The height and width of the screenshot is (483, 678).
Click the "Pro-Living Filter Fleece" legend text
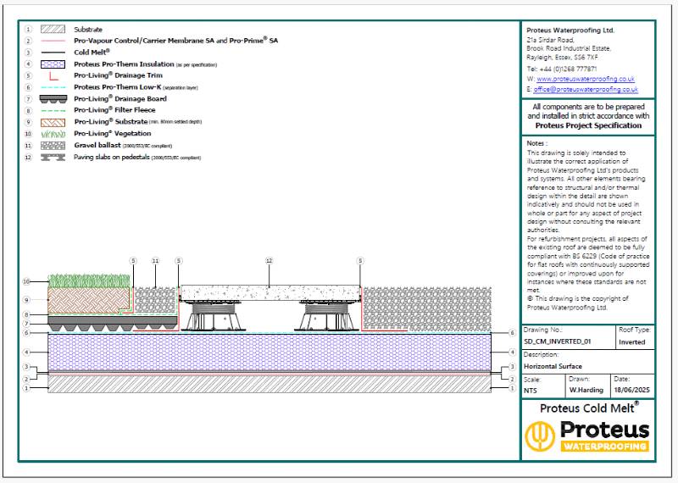(114, 110)
